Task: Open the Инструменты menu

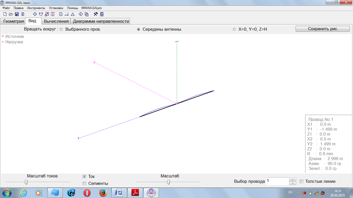Action: click(36, 8)
